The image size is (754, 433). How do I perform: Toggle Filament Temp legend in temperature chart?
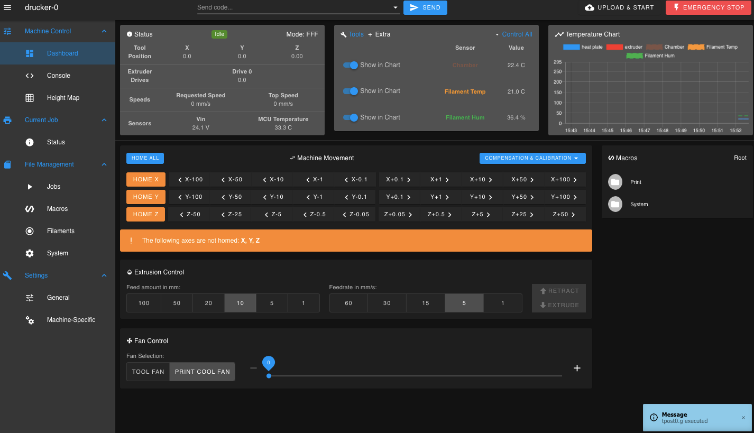713,47
